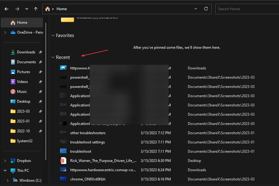Screen dimensions: 279x186
Task: Open the address bar dropdown arrow
Action: click(x=195, y=9)
